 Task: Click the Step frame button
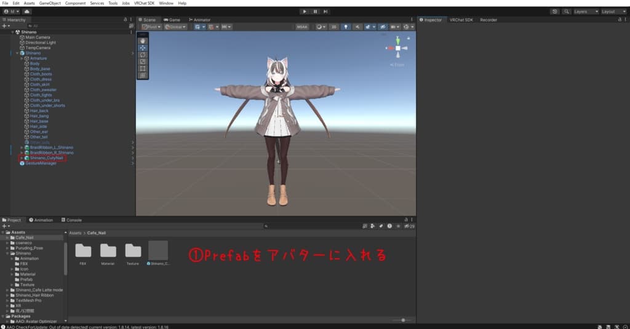click(x=326, y=12)
